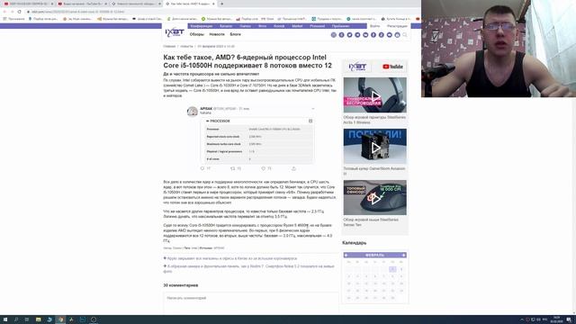Click the fourth round social icon in header
This screenshot has width=576, height=324.
click(357, 35)
